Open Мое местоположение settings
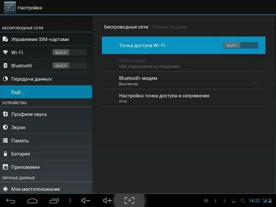276x207 pixels. pyautogui.click(x=46, y=188)
